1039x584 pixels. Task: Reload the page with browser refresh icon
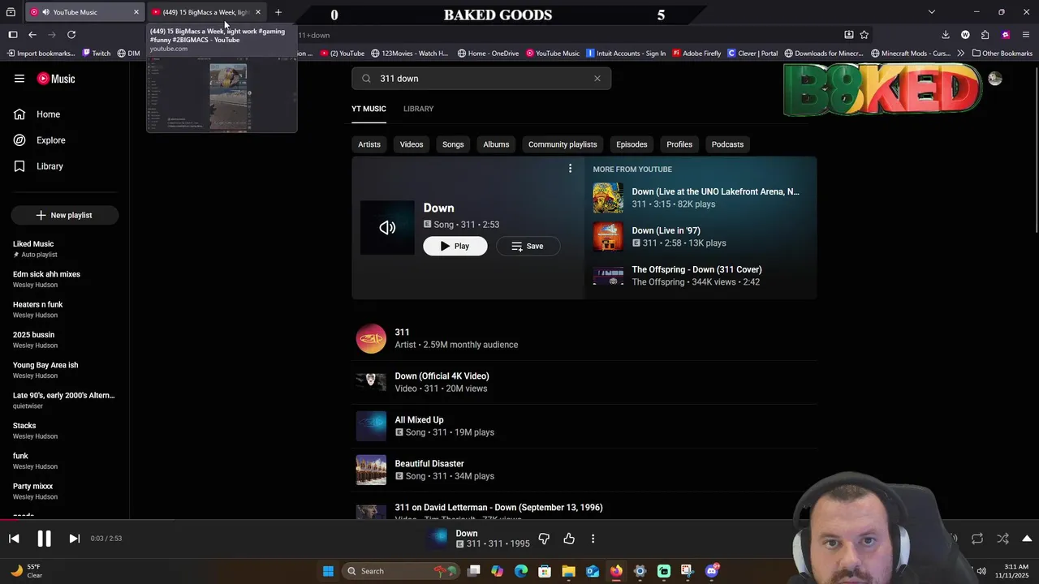71,35
